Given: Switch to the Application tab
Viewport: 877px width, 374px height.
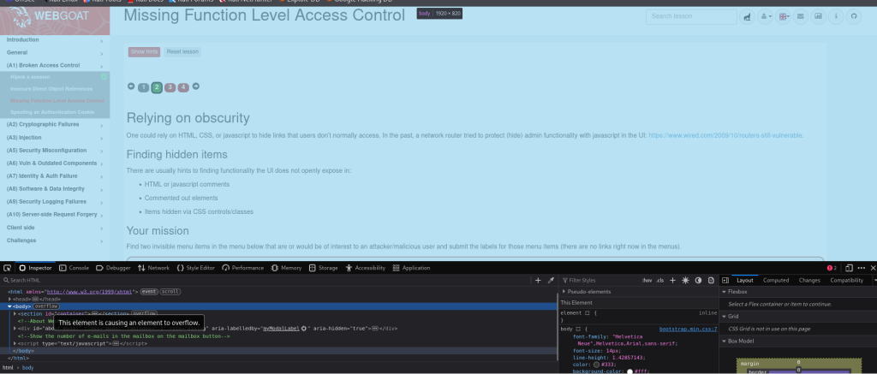Looking at the screenshot, I should pyautogui.click(x=411, y=268).
